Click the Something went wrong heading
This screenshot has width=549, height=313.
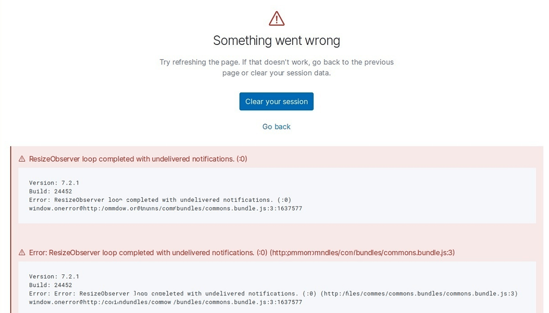276,41
